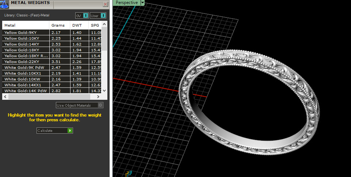Image resolution: width=351 pixels, height=177 pixels.
Task: Click the Metal Weights scale icon
Action: click(x=4, y=4)
